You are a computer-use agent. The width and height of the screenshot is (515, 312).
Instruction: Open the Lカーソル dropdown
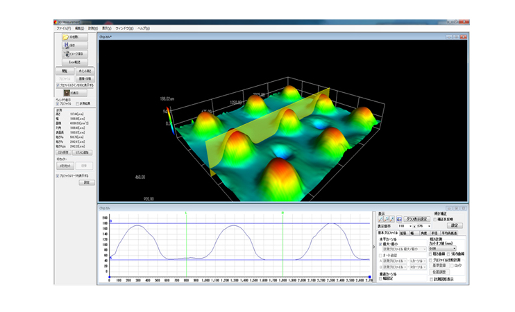pos(418,261)
